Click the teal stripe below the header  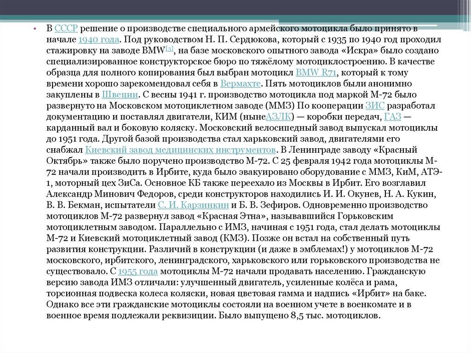235,18
